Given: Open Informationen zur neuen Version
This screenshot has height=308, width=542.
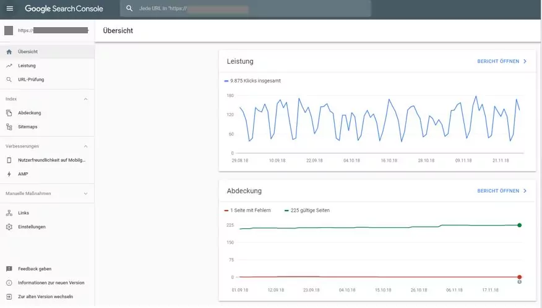Looking at the screenshot, I should (51, 283).
